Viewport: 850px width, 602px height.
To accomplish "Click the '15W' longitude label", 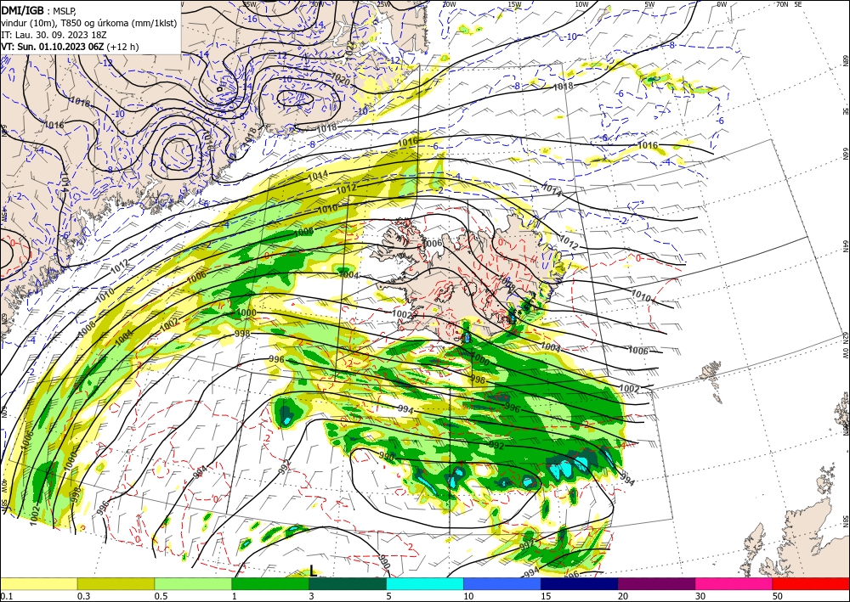I will (515, 4).
